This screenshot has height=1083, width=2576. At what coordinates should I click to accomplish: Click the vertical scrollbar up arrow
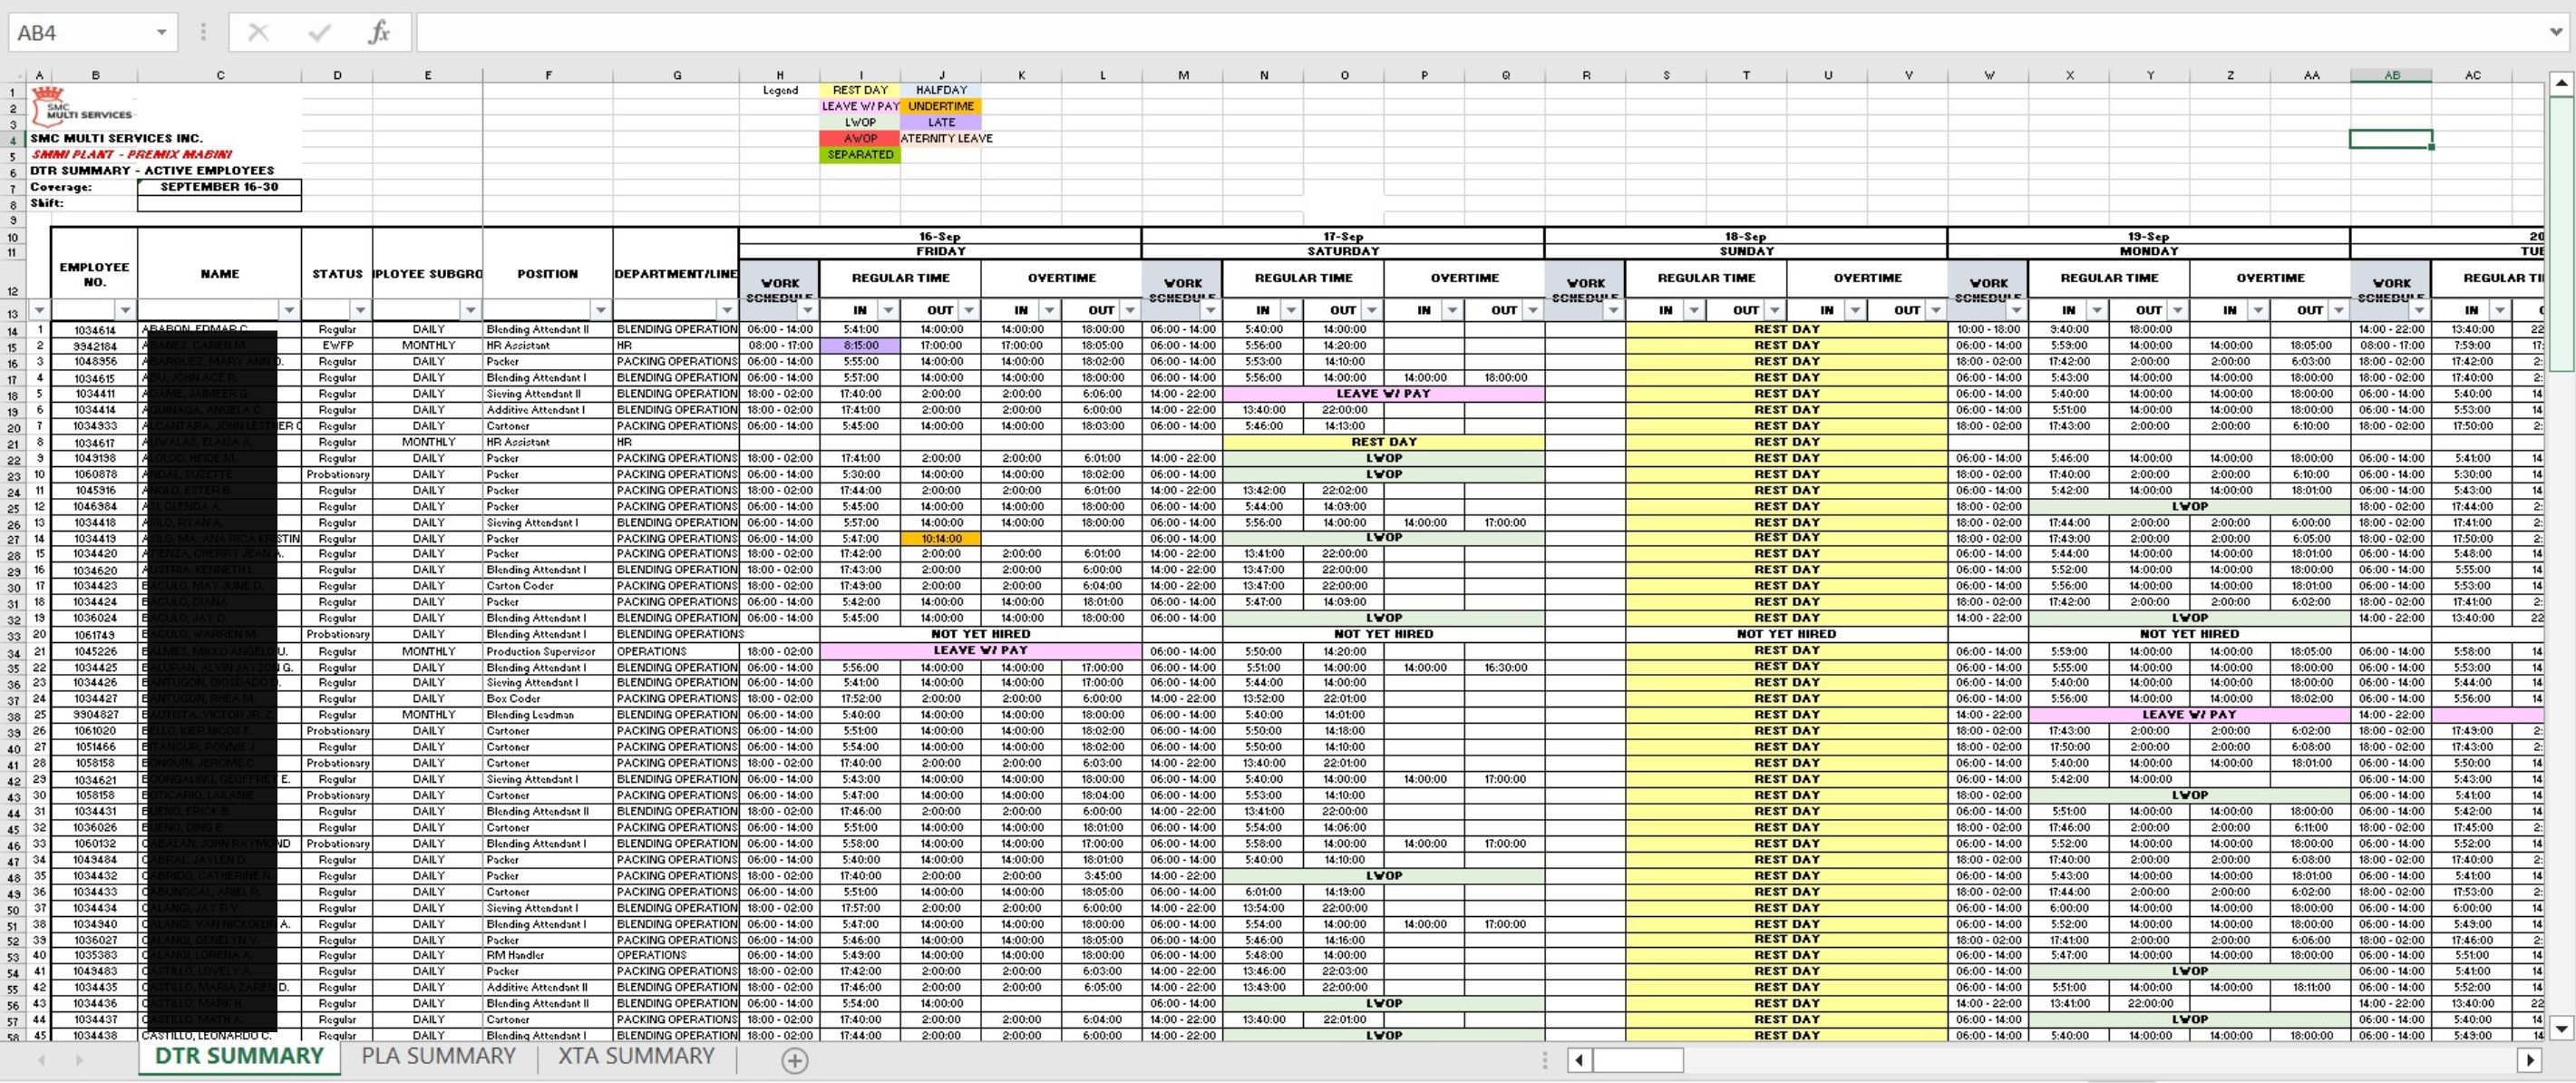tap(2561, 83)
